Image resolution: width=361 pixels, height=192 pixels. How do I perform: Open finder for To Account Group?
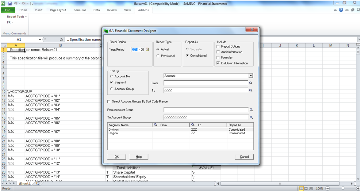point(251,117)
